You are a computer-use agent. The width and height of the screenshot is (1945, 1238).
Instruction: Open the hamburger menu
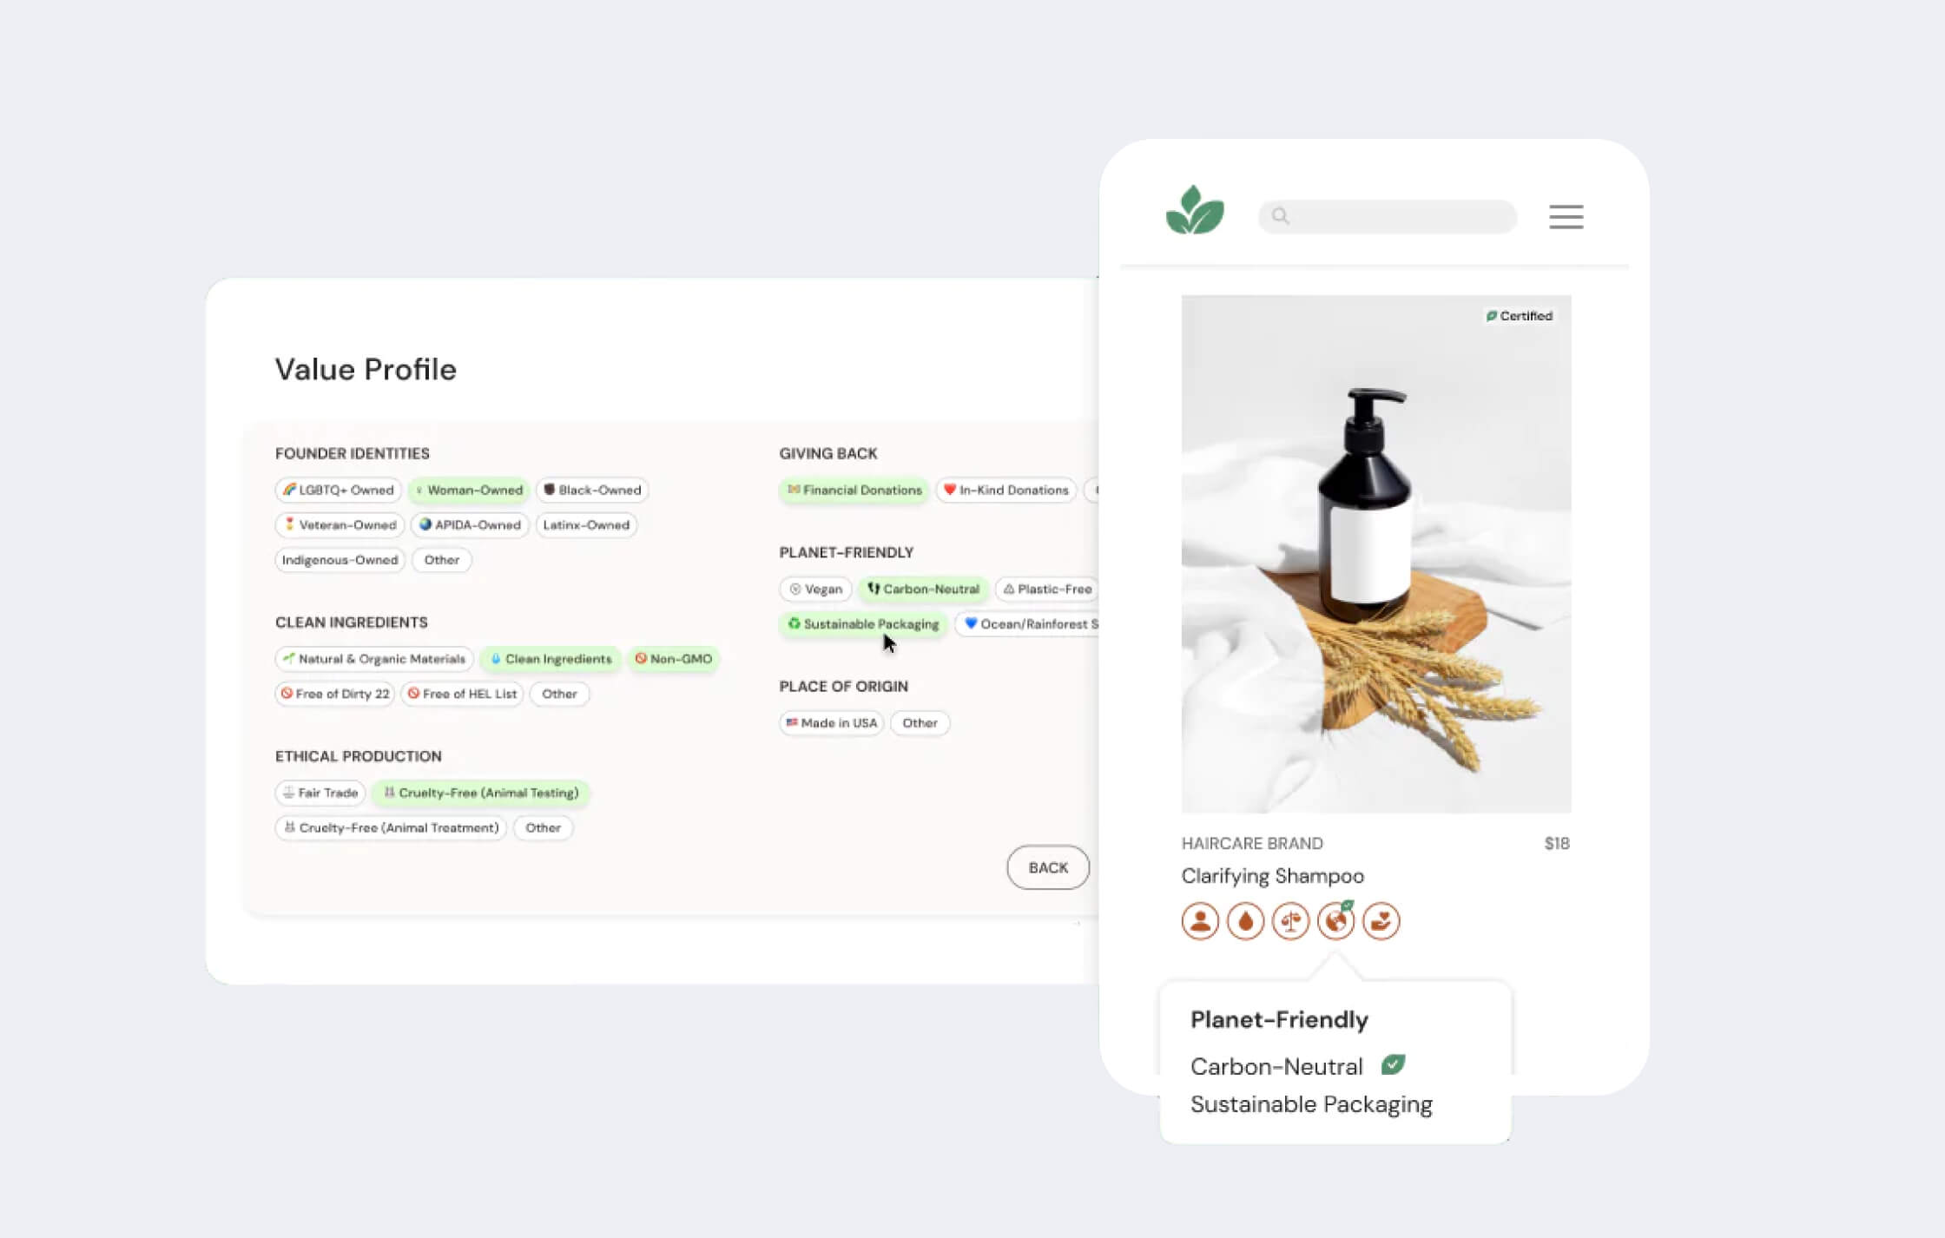tap(1566, 216)
